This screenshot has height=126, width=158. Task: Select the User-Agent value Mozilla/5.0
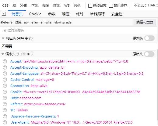82,122
